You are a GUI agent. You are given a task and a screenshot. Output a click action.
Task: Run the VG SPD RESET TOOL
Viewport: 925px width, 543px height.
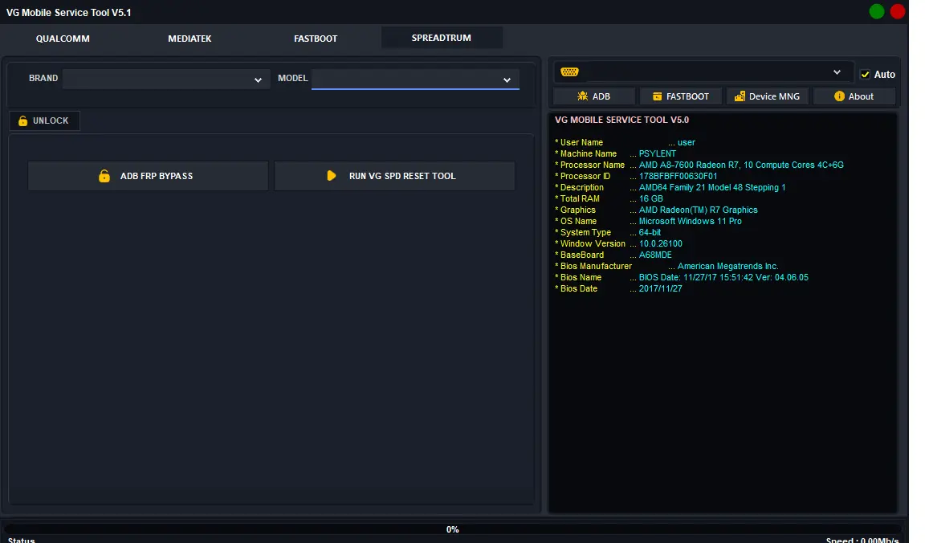[x=395, y=176]
